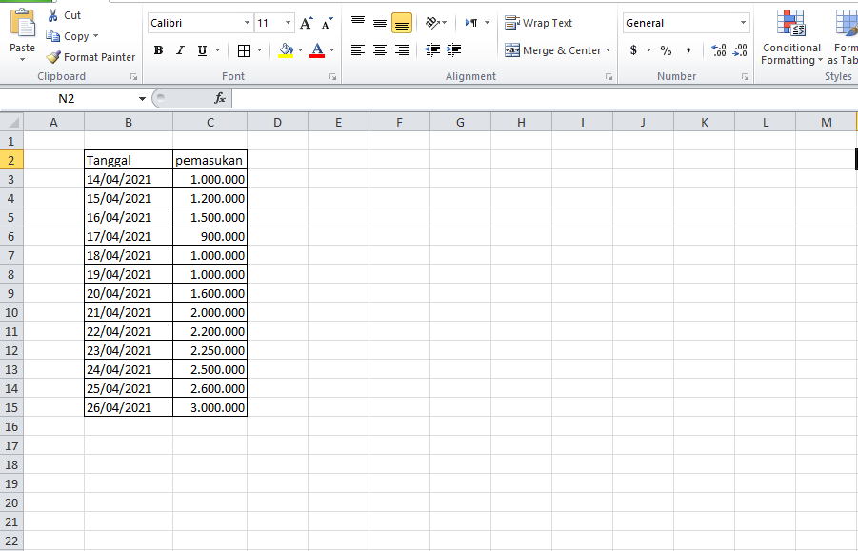Open Conditional Formatting menu
Image resolution: width=858 pixels, height=551 pixels.
(791, 37)
